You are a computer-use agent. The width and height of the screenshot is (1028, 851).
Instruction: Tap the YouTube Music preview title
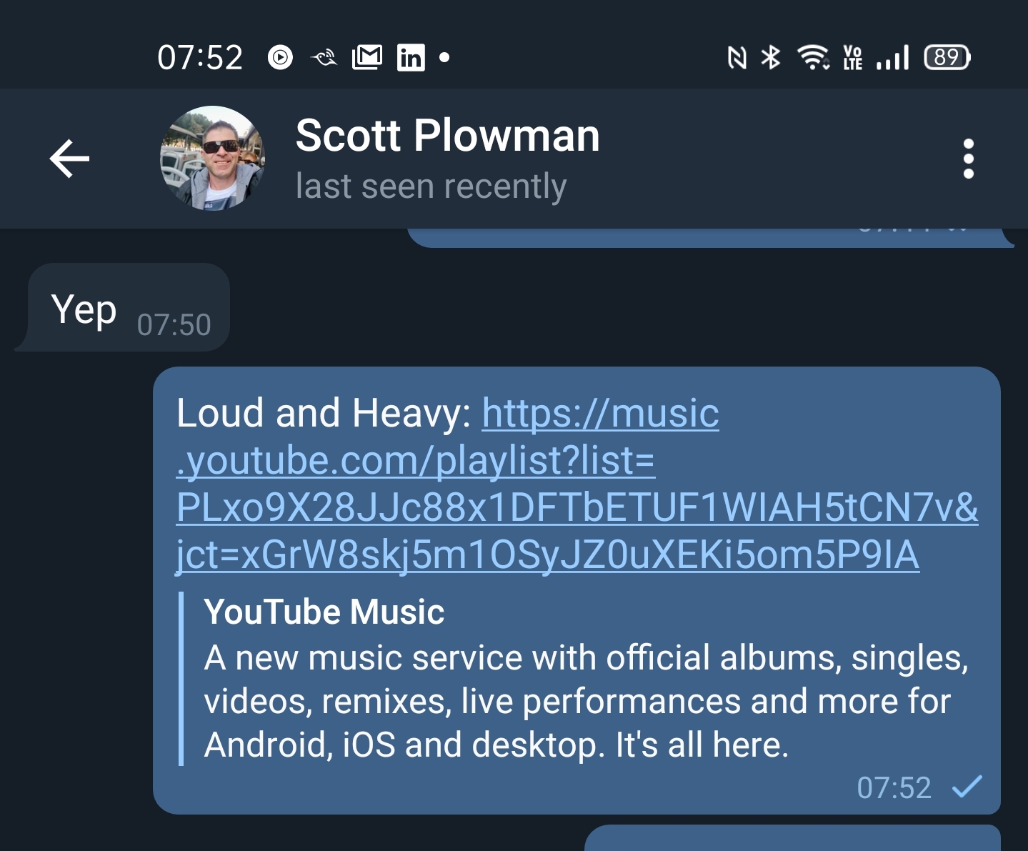324,612
